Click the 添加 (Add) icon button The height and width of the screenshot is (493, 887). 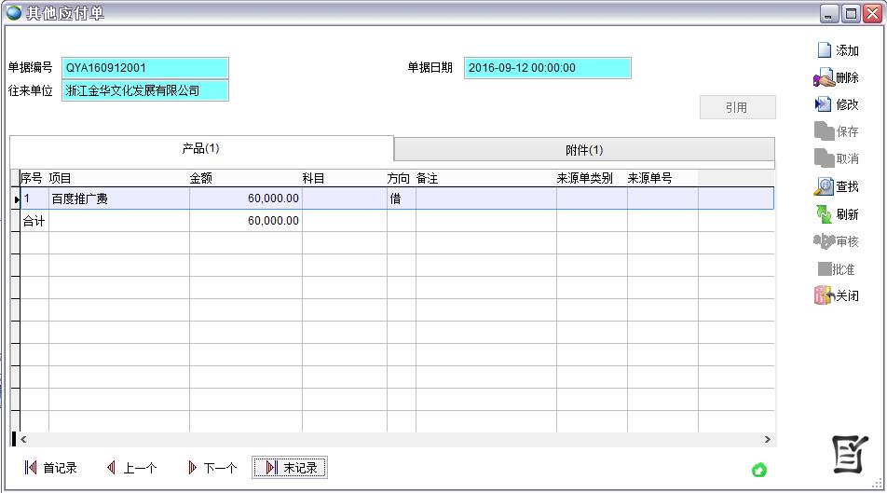[x=837, y=50]
